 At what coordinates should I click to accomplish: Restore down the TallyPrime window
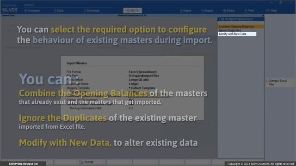coord(281,2)
